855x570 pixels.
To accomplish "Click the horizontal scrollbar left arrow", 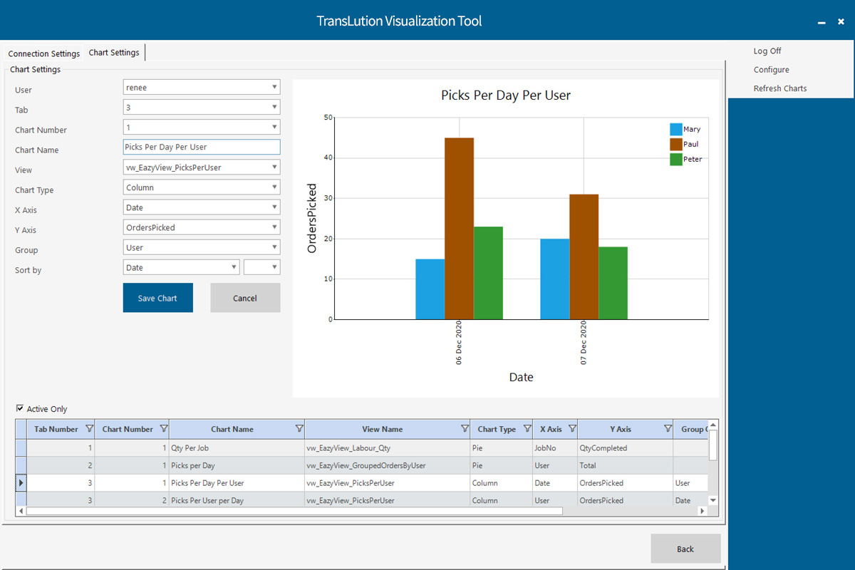I will pyautogui.click(x=21, y=511).
